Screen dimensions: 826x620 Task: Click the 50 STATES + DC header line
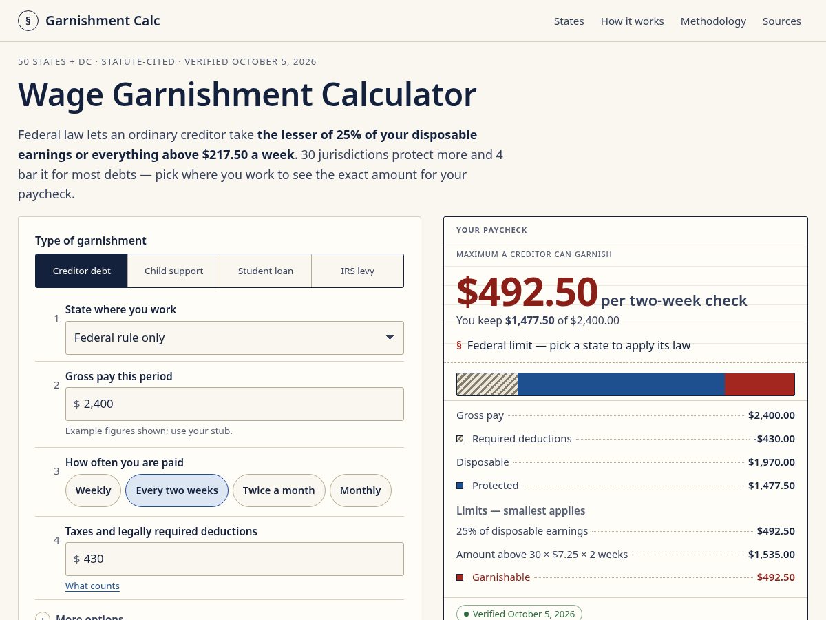tap(167, 61)
